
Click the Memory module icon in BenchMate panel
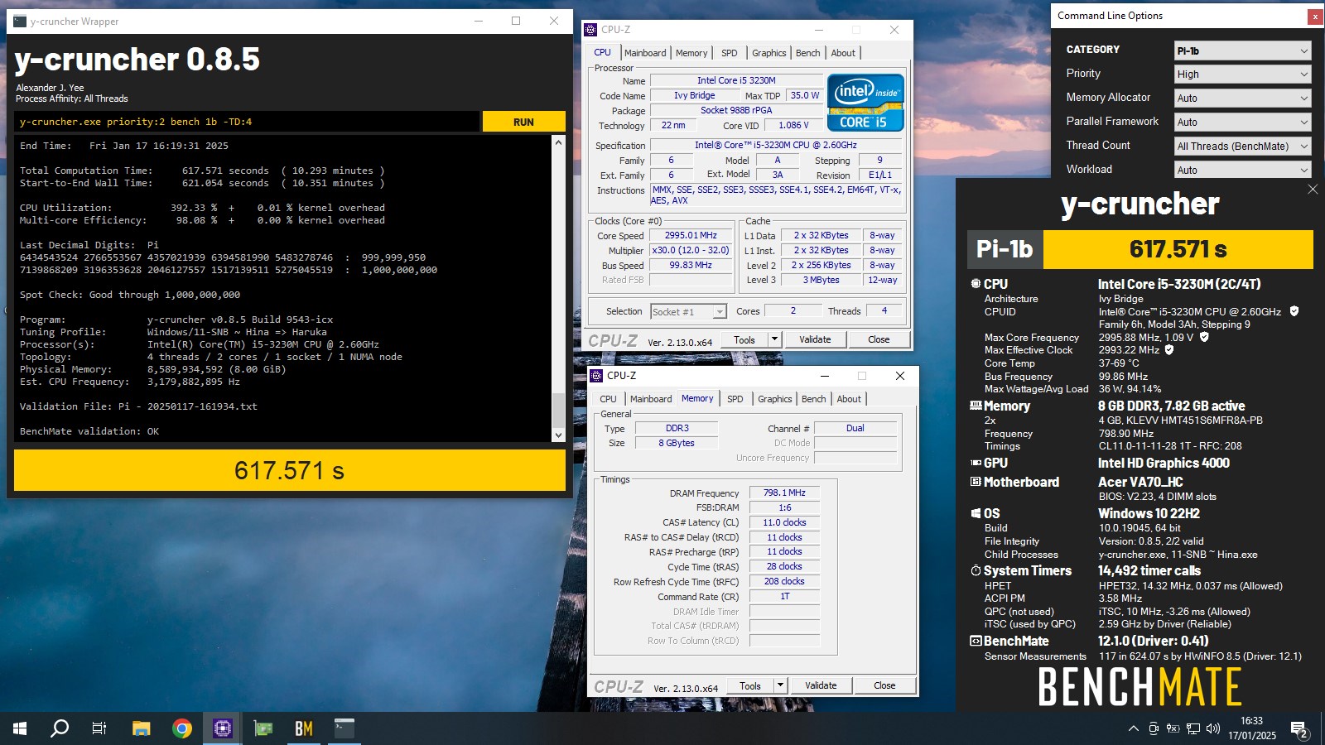(x=976, y=406)
